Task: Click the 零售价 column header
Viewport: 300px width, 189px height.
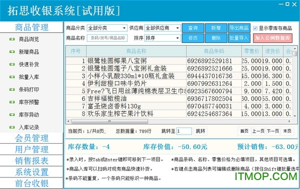Action: point(252,51)
